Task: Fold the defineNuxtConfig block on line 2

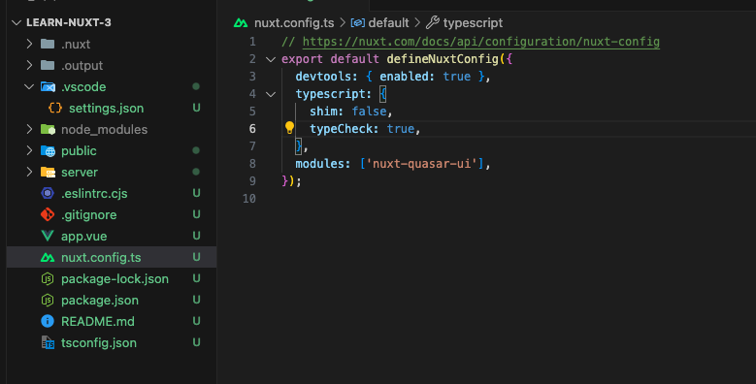Action: tap(271, 59)
